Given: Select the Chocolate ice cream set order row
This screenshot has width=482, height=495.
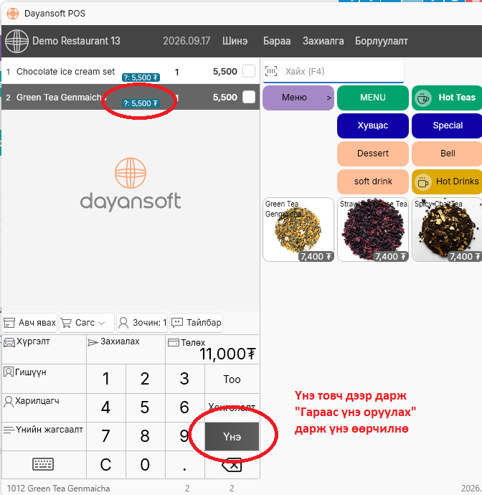Looking at the screenshot, I should 131,71.
